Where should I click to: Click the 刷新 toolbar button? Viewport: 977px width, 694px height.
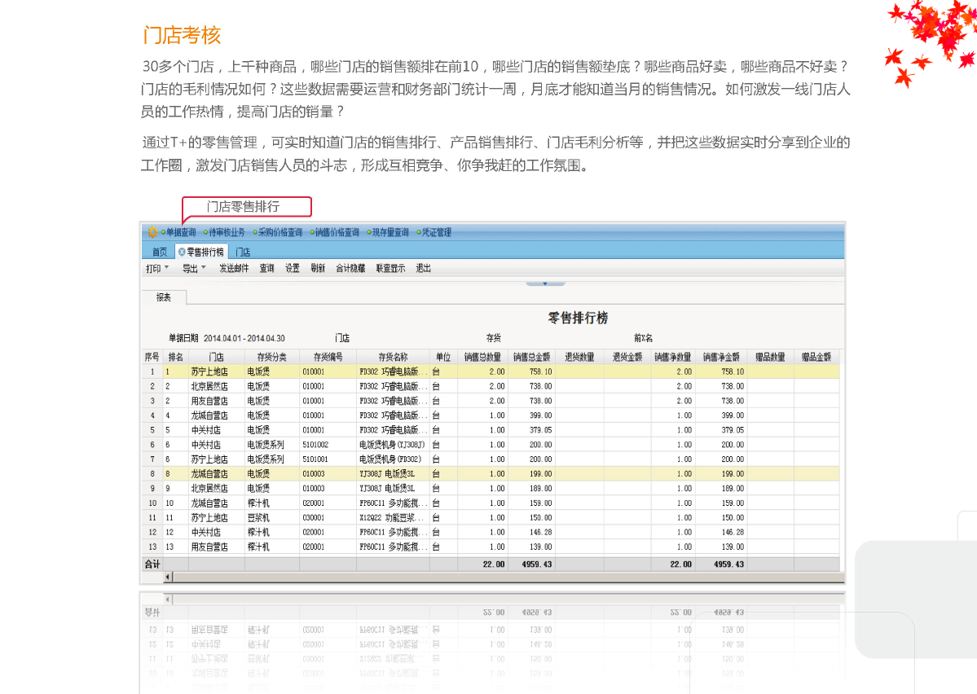coord(318,268)
